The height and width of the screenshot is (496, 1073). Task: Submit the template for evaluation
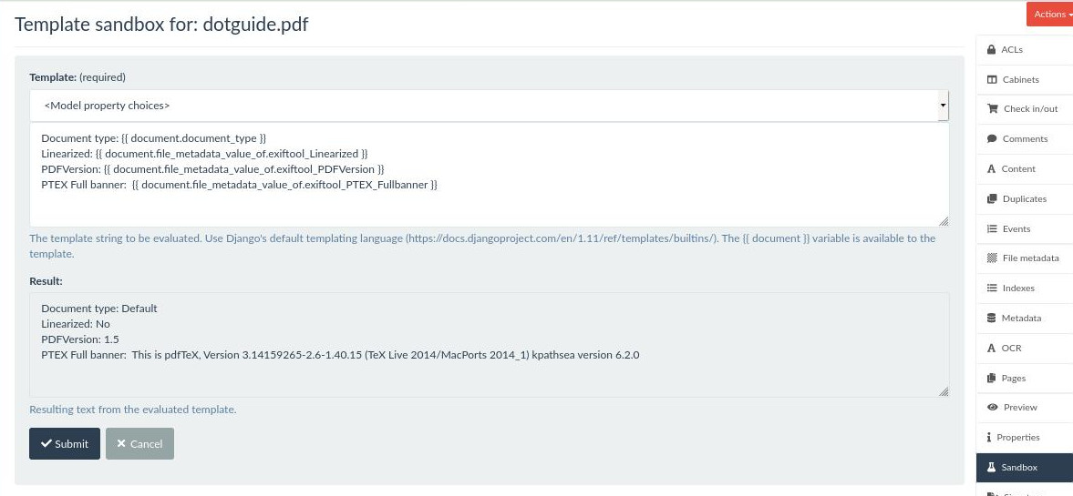[x=65, y=443]
